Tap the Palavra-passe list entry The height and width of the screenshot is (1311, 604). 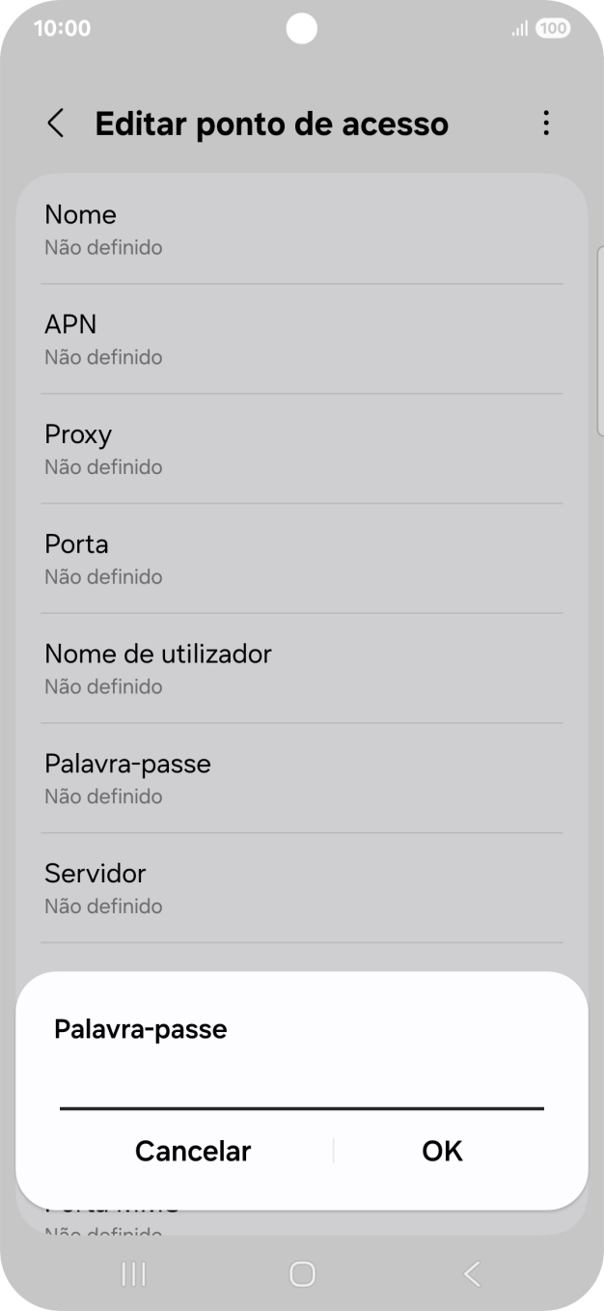click(302, 777)
